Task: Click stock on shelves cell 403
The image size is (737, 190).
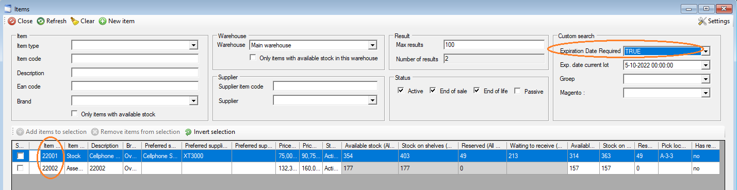Action: pyautogui.click(x=428, y=156)
